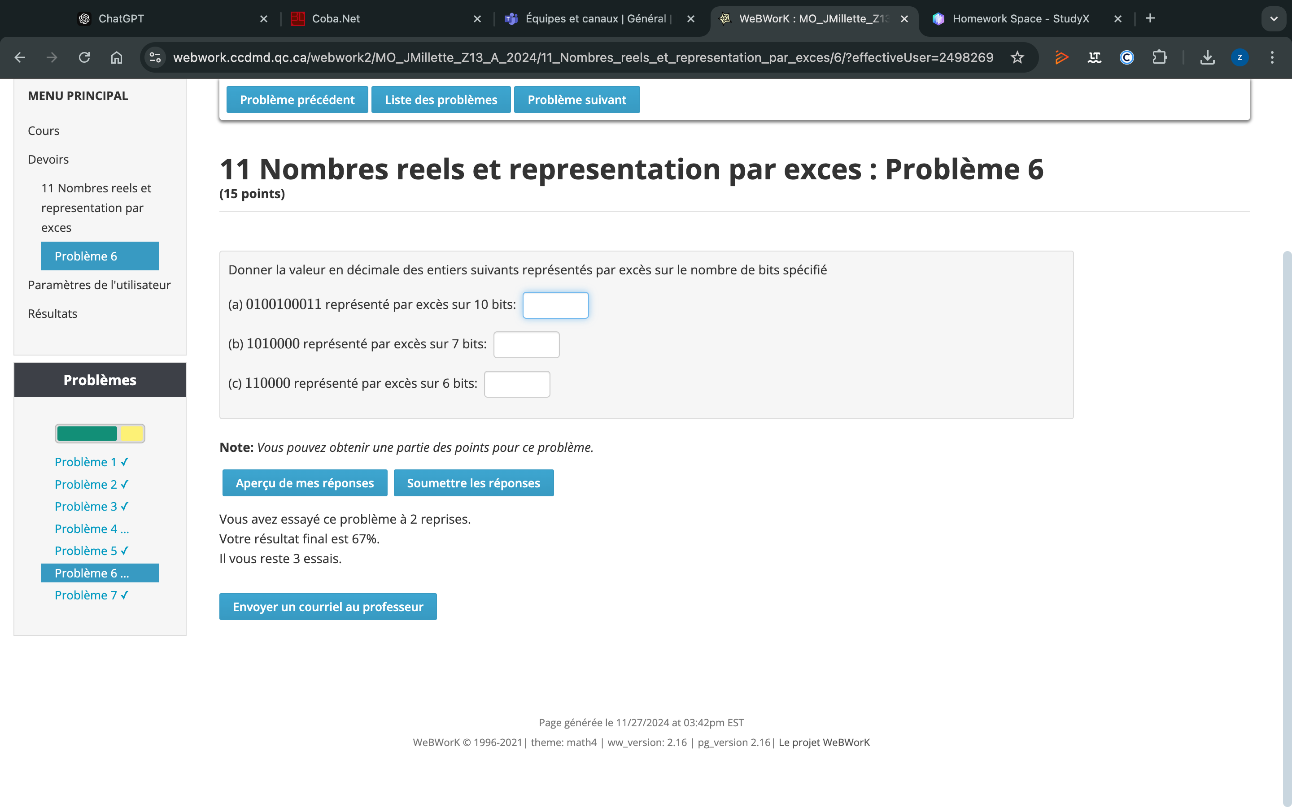The width and height of the screenshot is (1292, 807).
Task: Open the Chrome three-dot menu
Action: [1272, 57]
